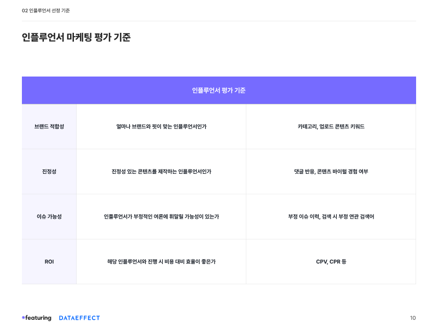
Task: Click the asterisk symbol in featuring logo
Action: [24, 318]
